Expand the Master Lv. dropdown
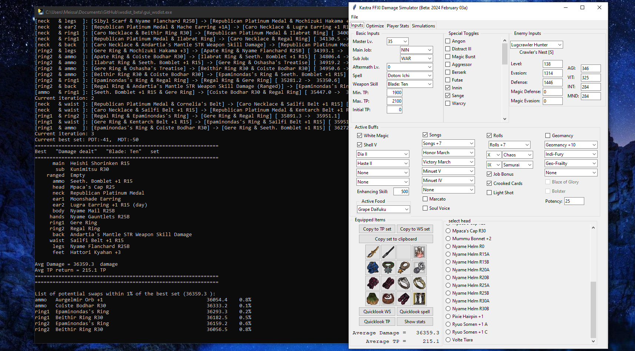Viewport: 635px width, 351px height. pos(398,42)
